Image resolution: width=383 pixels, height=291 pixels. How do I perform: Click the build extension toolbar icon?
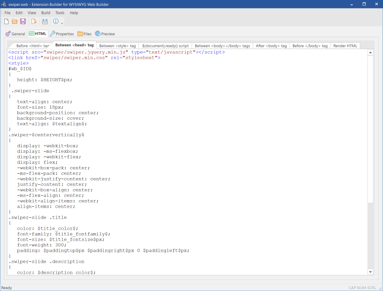45,22
